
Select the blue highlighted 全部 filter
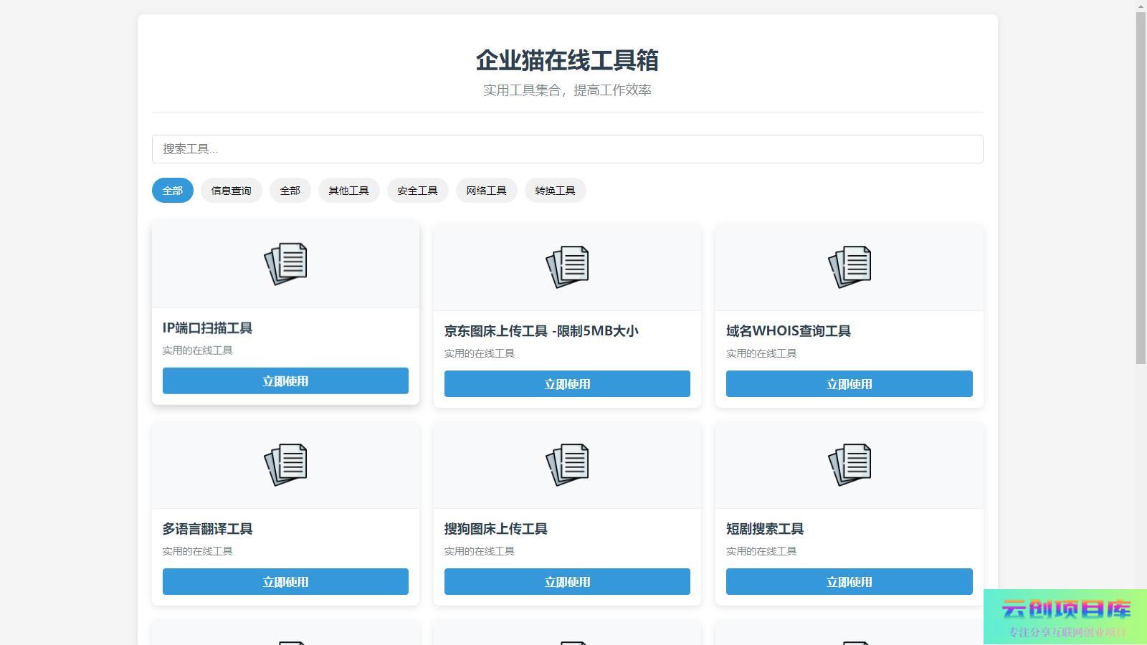172,191
